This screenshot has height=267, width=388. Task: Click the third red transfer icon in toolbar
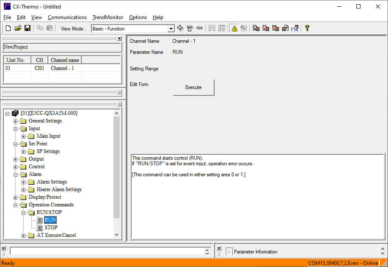275,28
